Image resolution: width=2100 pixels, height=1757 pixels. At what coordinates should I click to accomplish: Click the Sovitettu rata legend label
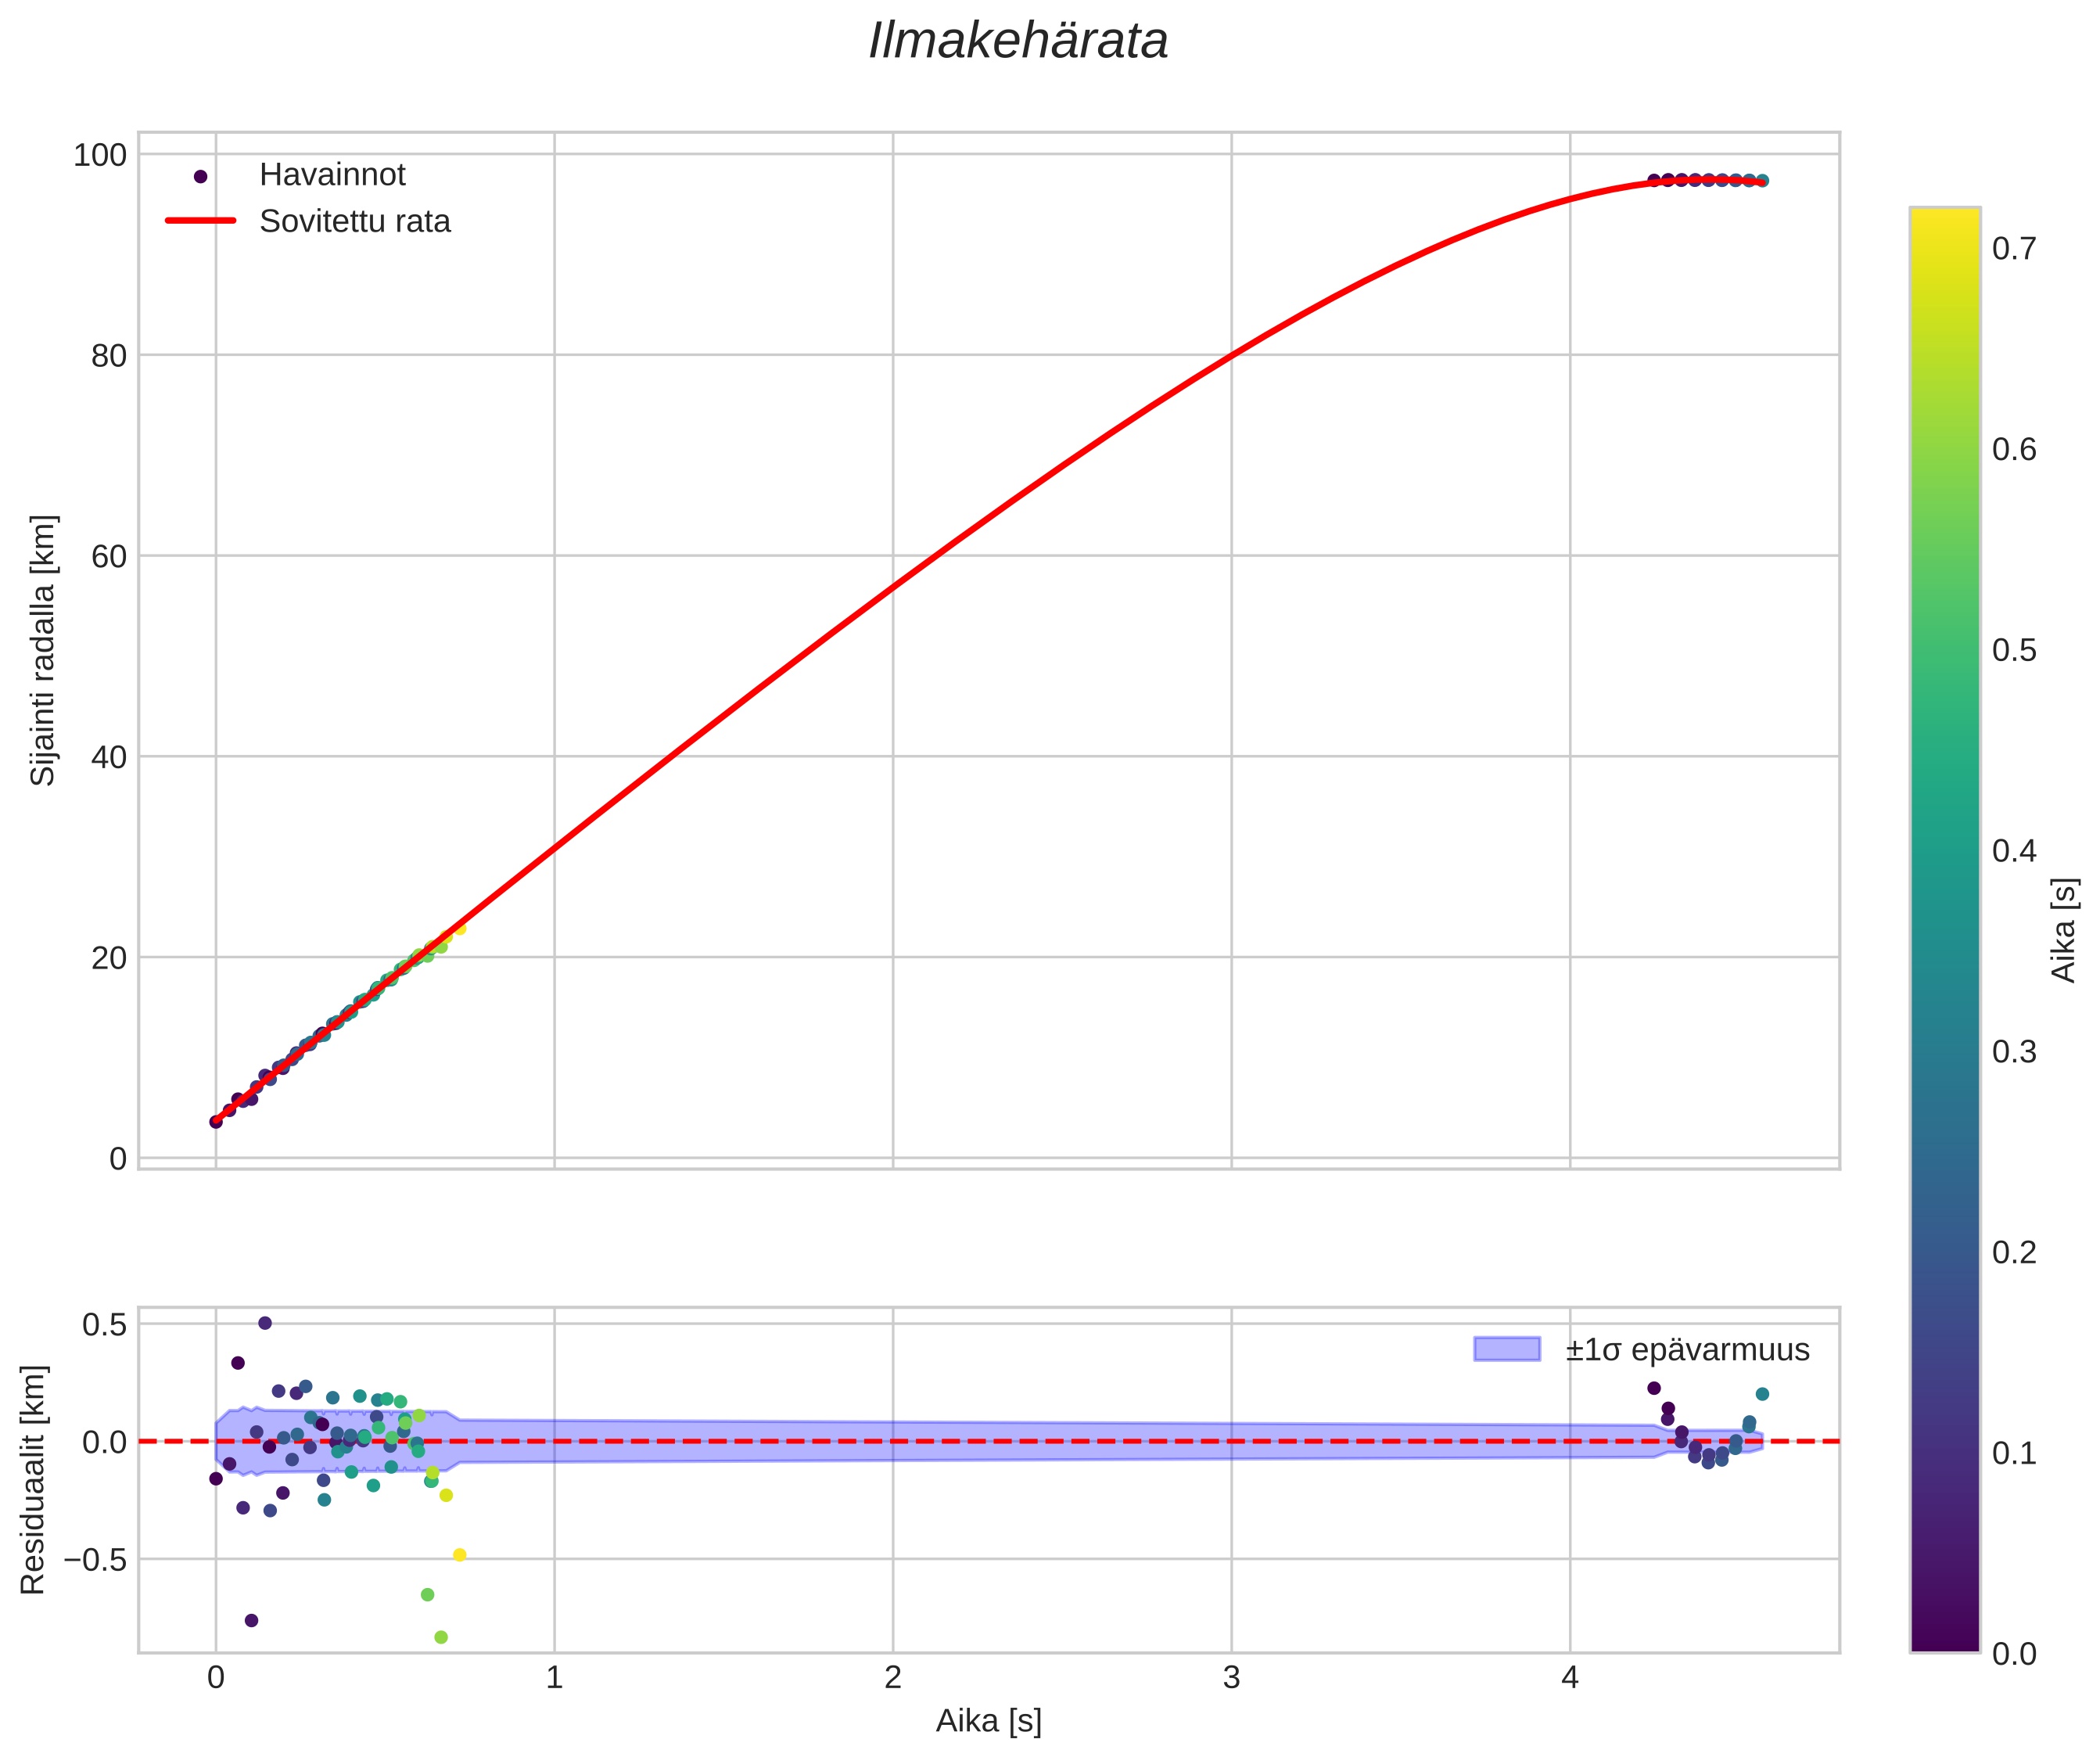tap(355, 221)
